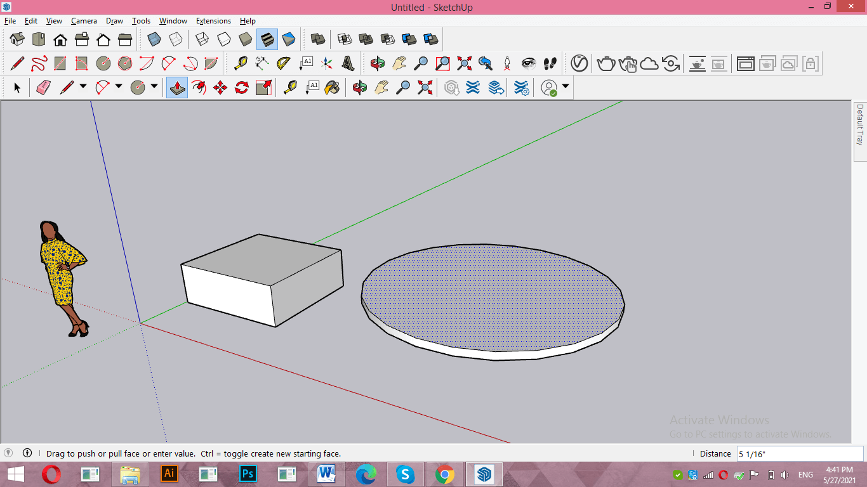Open the Camera menu
The width and height of the screenshot is (867, 487).
pyautogui.click(x=84, y=21)
